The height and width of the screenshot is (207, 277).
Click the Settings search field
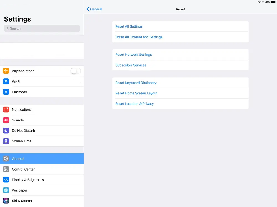coord(42,28)
